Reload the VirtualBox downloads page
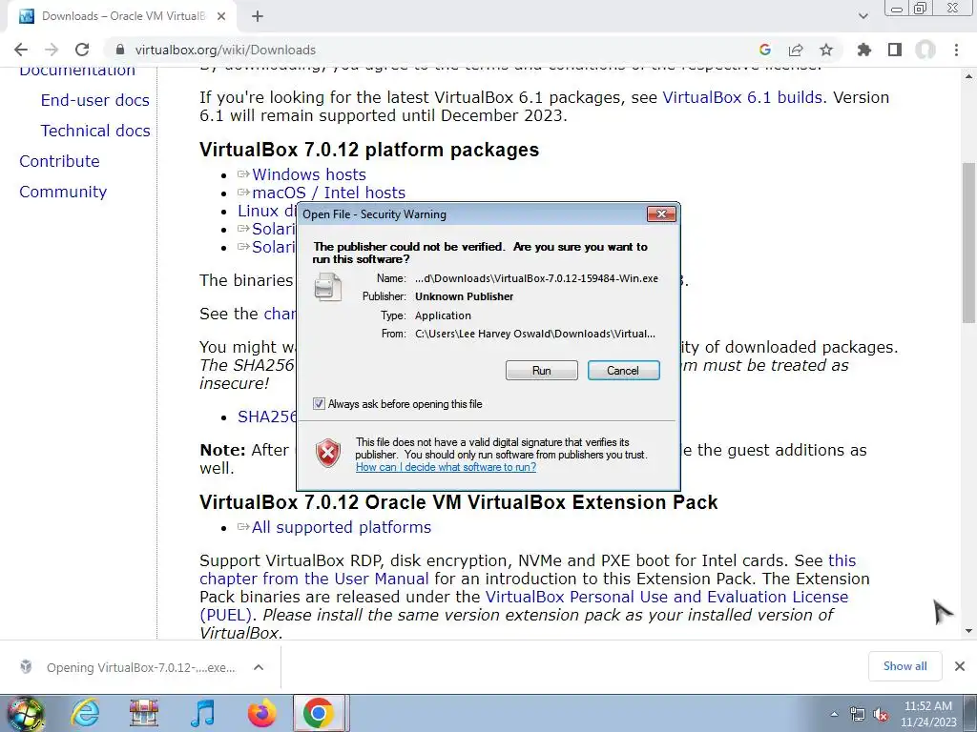Screen dimensions: 977x732 (82, 50)
